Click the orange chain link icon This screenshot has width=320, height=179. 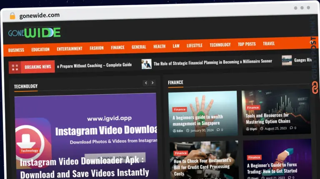click(x=315, y=87)
